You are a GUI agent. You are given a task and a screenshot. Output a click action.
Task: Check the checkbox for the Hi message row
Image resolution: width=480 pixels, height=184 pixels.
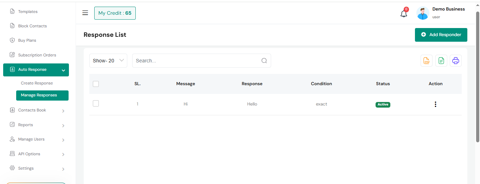tap(96, 103)
